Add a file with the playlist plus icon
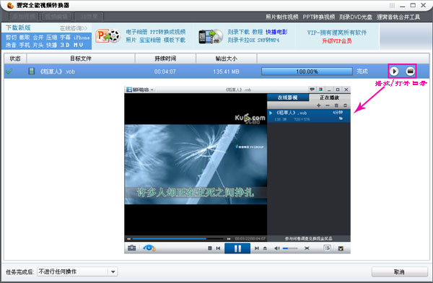Image resolution: width=433 pixels, height=283 pixels. tap(319, 105)
